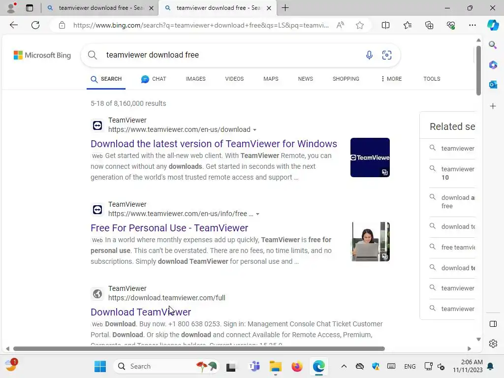Switch to Bing CHAT tab
The width and height of the screenshot is (504, 378).
pos(154,79)
